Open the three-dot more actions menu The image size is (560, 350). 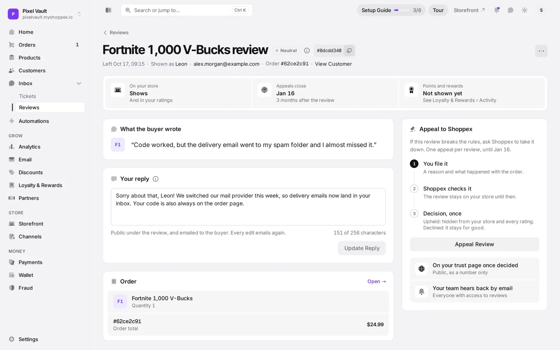[541, 51]
